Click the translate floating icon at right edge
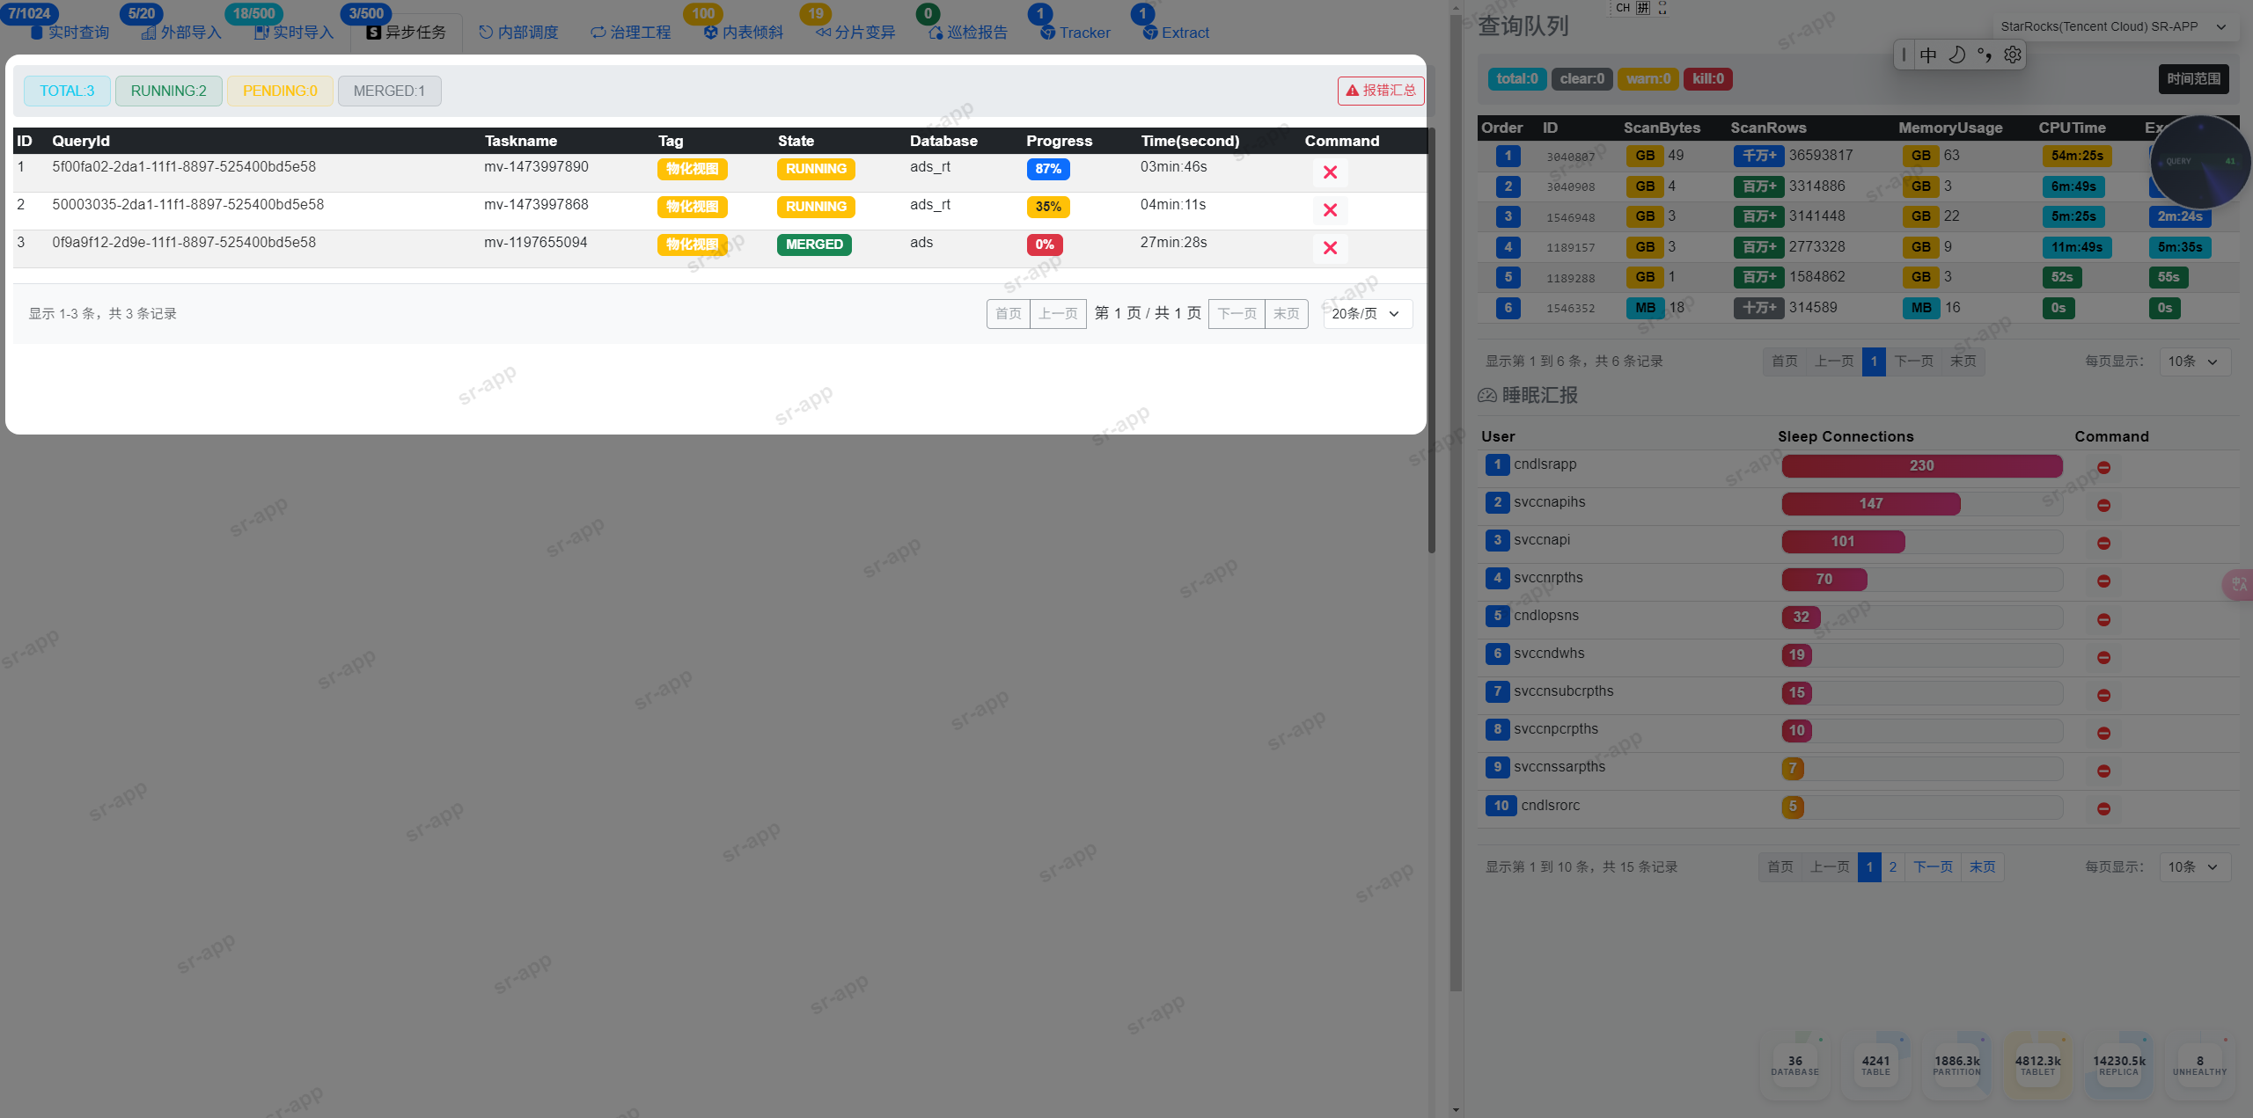The image size is (2253, 1118). pos(2240,584)
